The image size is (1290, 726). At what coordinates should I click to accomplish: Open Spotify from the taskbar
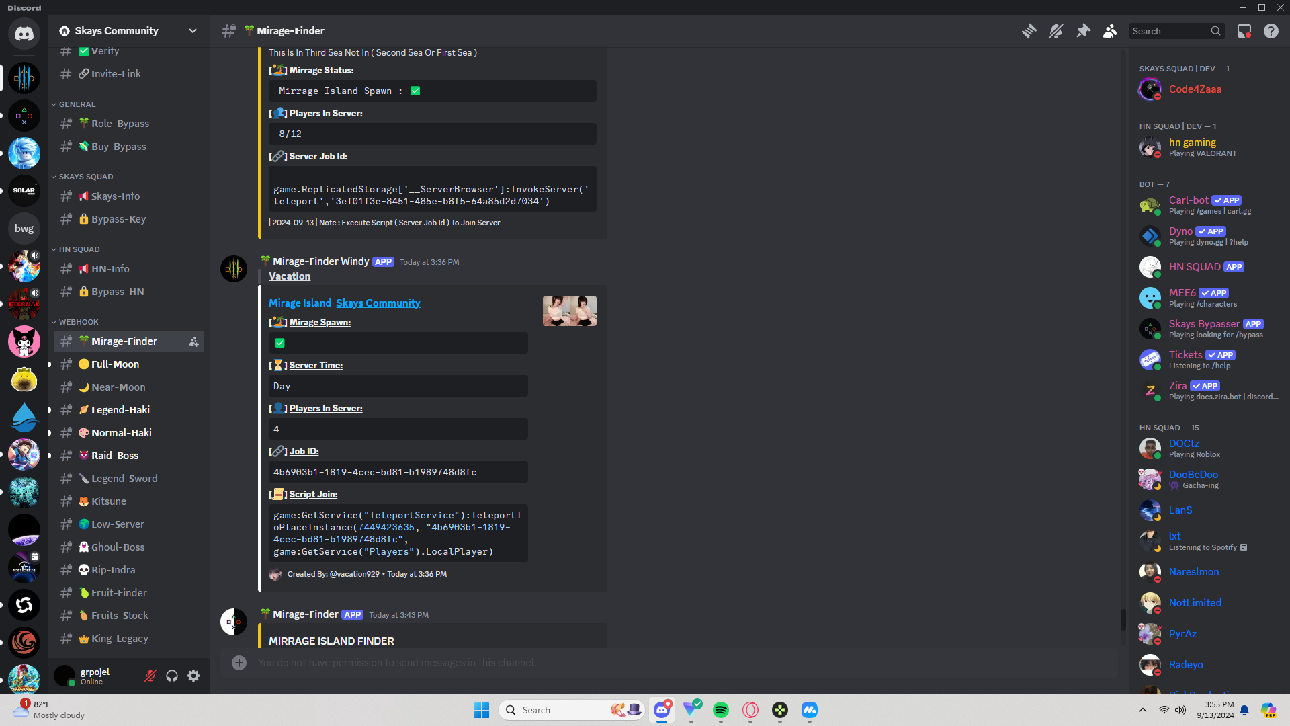[721, 710]
